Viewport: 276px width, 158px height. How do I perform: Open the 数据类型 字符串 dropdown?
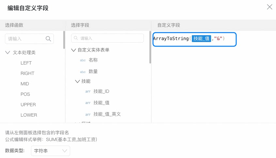(51, 151)
